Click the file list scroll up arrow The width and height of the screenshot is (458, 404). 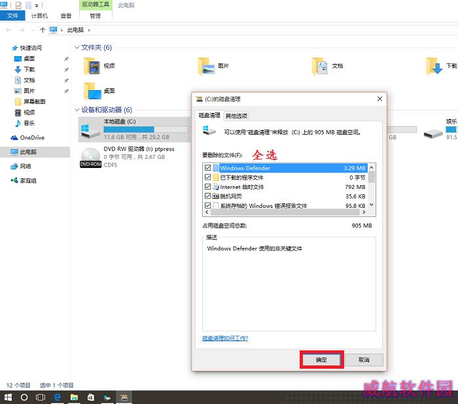[371, 167]
